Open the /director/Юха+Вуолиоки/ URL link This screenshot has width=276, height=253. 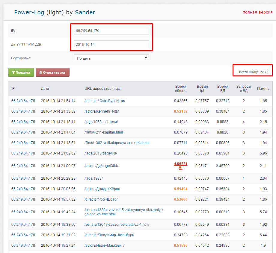tap(105, 101)
